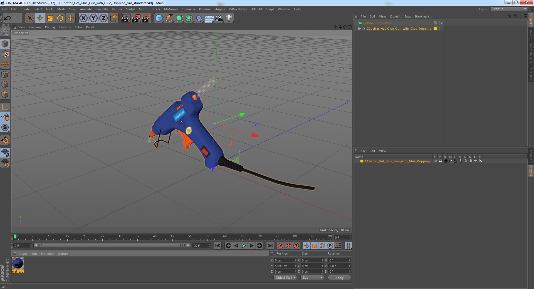Activate the Rotate tool
Viewport: 534px width, 289px height.
60,18
